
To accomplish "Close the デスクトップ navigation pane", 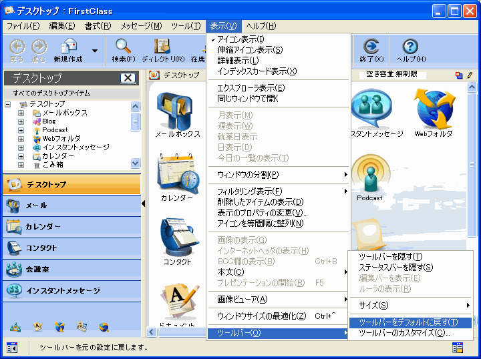I will [x=128, y=78].
